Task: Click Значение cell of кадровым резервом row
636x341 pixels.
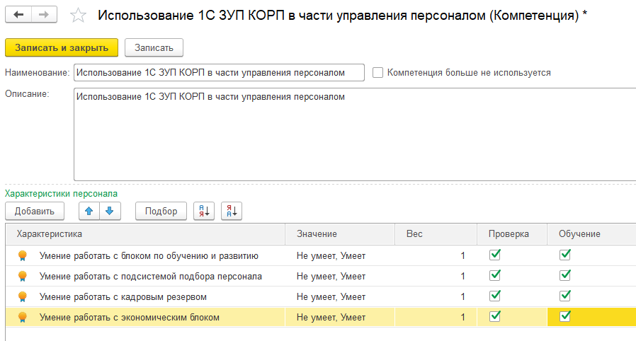Action: click(x=340, y=297)
